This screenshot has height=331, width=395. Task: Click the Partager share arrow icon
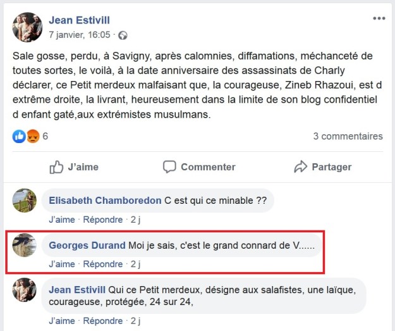coord(300,167)
